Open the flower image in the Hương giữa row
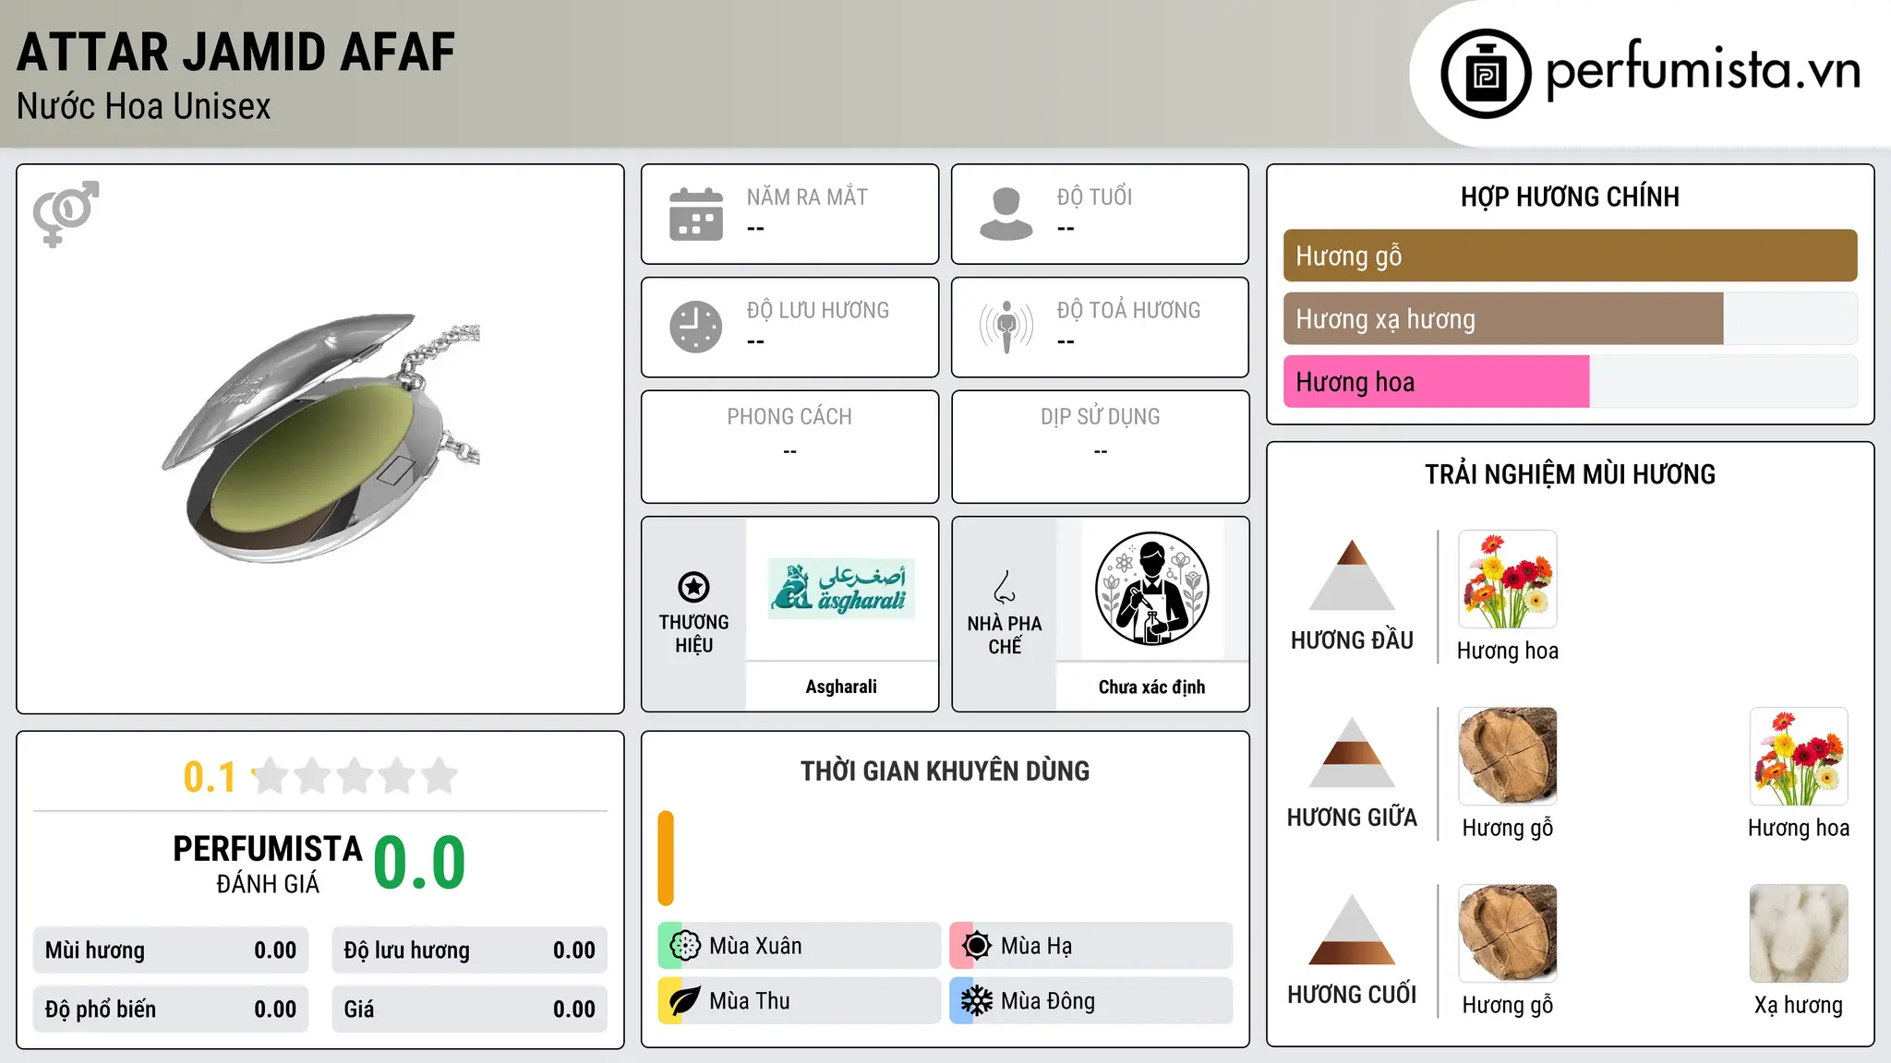 pyautogui.click(x=1799, y=757)
